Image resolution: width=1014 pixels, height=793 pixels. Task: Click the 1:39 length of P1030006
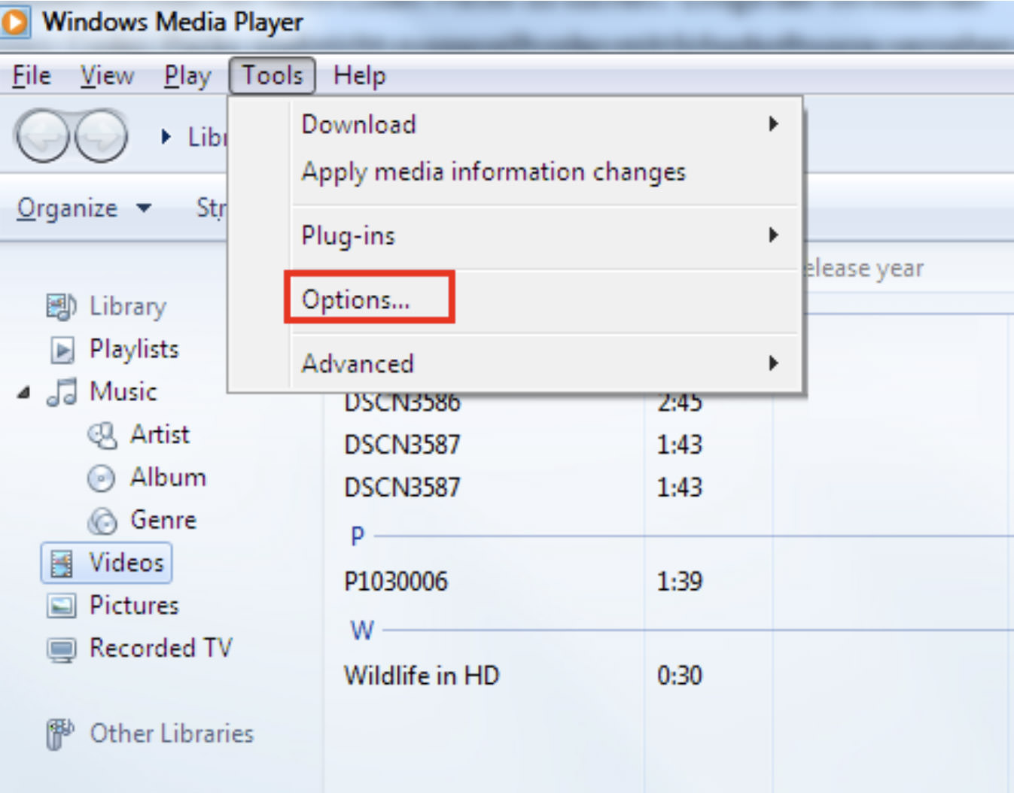coord(680,582)
